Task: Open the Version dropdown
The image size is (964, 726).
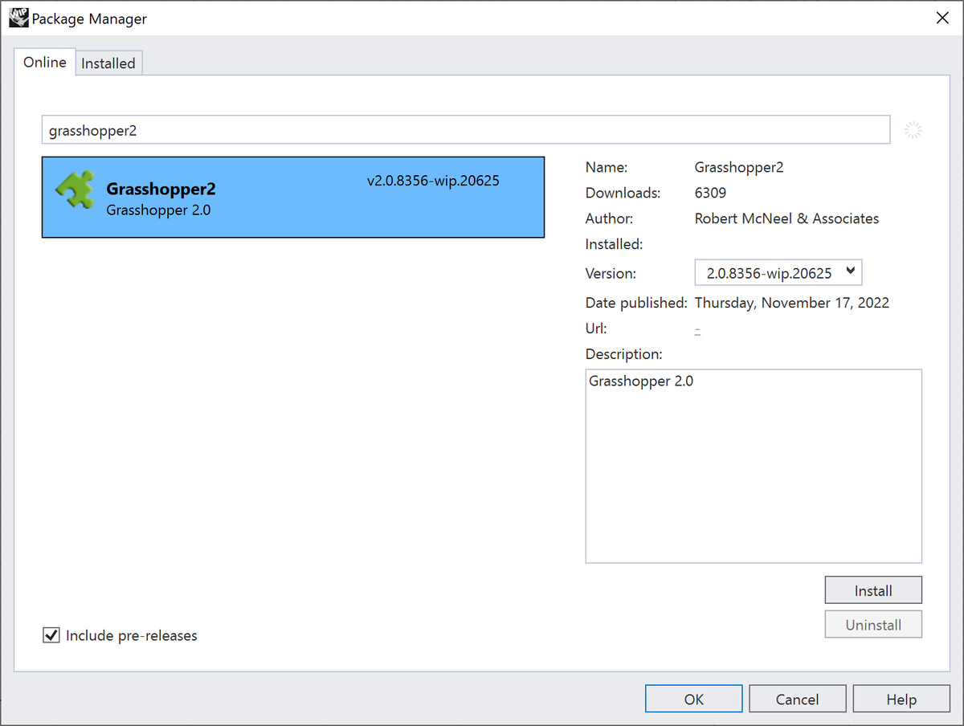Action: (x=777, y=272)
